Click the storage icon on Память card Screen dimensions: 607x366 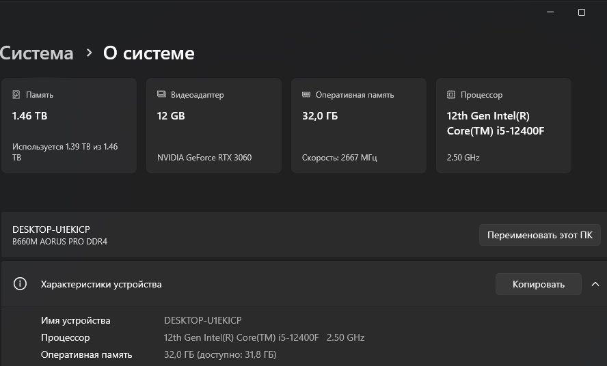[17, 95]
